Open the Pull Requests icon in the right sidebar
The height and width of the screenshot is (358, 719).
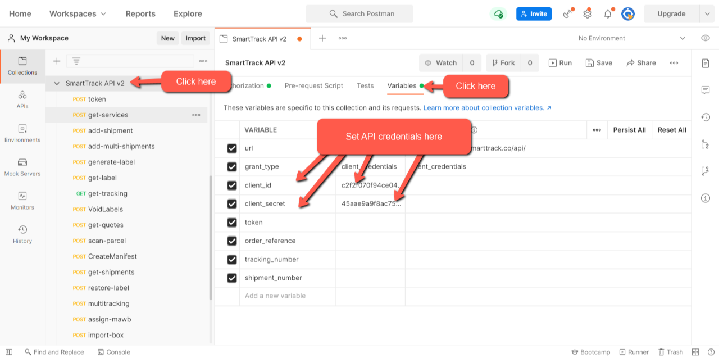[x=706, y=144]
